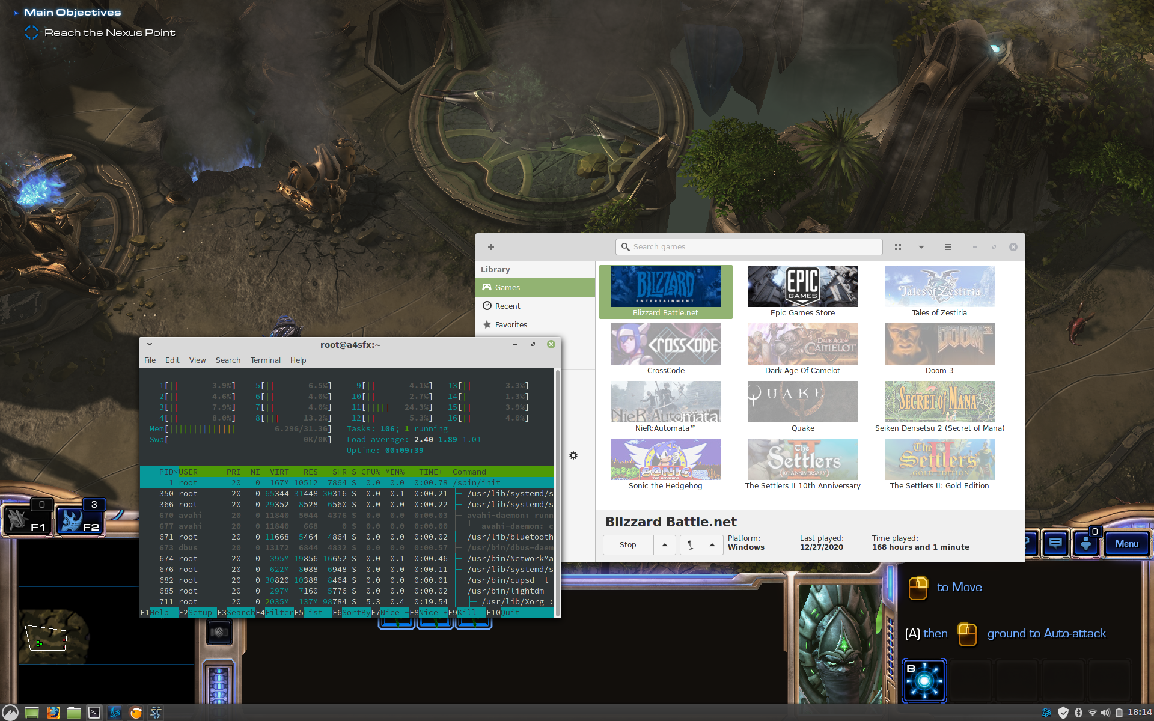Expand the arrow next to Stop
Image resolution: width=1154 pixels, height=721 pixels.
pyautogui.click(x=664, y=545)
